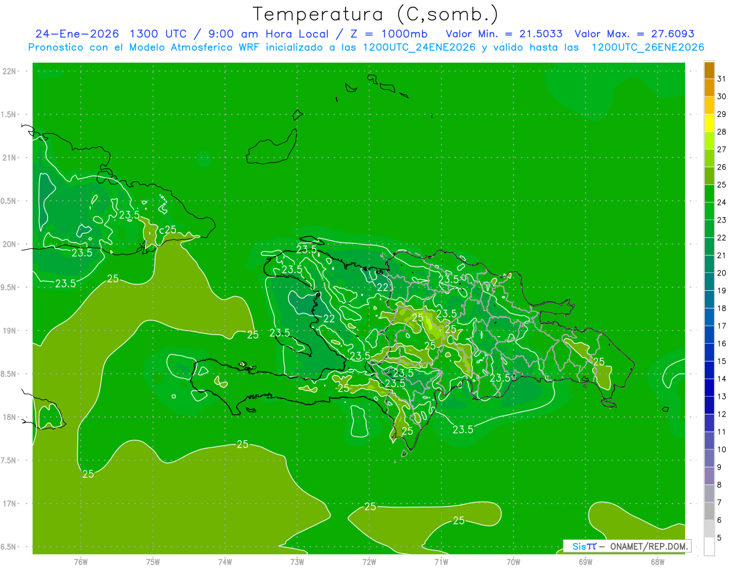Click the '74W' longitude axis label

[x=225, y=562]
